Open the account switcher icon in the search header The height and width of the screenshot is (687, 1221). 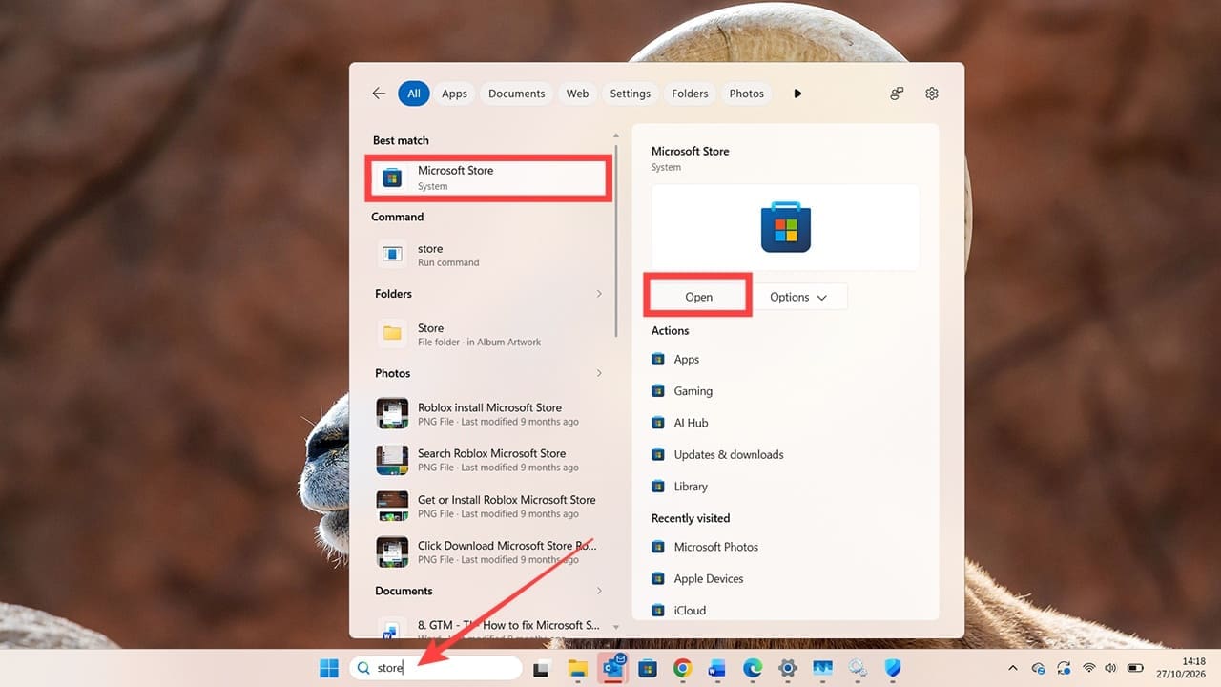(897, 94)
